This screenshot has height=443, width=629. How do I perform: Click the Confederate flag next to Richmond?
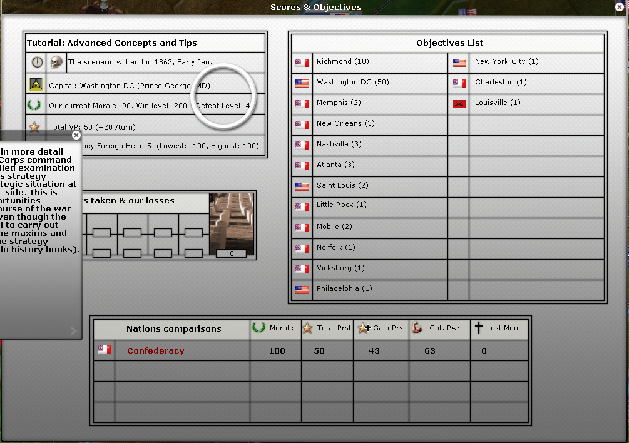pos(302,62)
